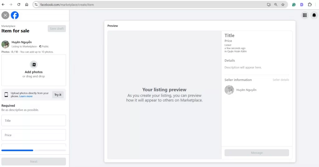Screen dimensions: 319x167
Task: Click the 'Your listing preview' heading
Action: click(164, 90)
